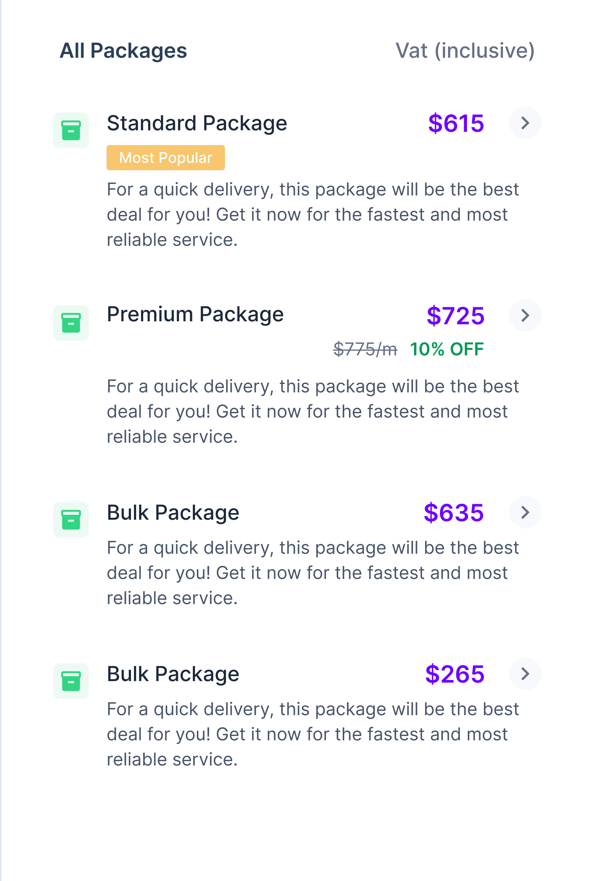Screen dimensions: 595x881
Task: Click the $635 Bulk Package box icon
Action: (71, 520)
